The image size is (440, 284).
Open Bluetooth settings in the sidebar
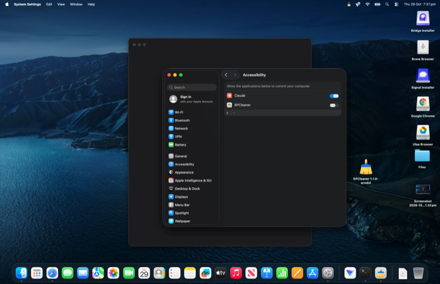click(x=179, y=120)
